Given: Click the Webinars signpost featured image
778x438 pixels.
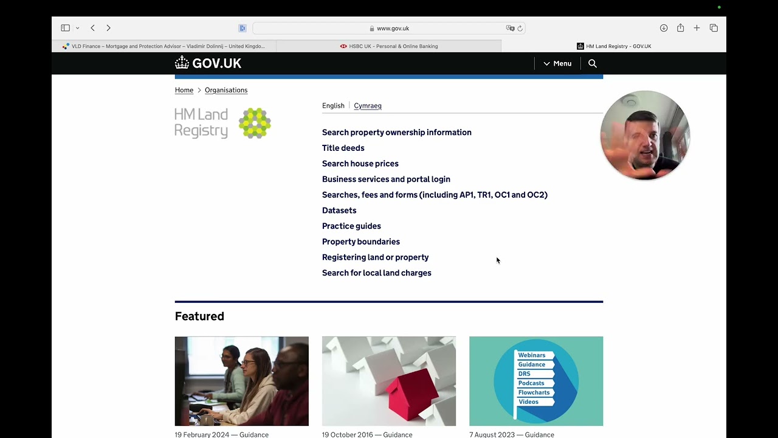Looking at the screenshot, I should coord(536,381).
